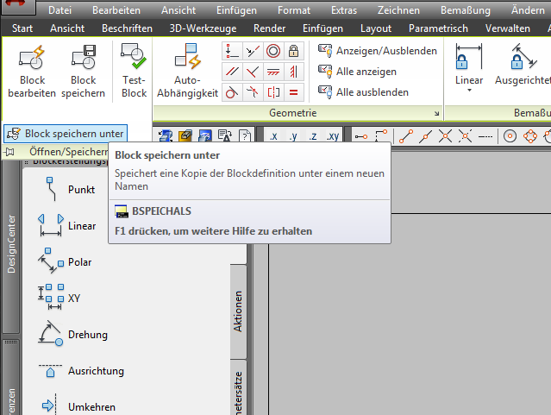
Task: Switch to the Layout ribbon tab
Action: [376, 28]
